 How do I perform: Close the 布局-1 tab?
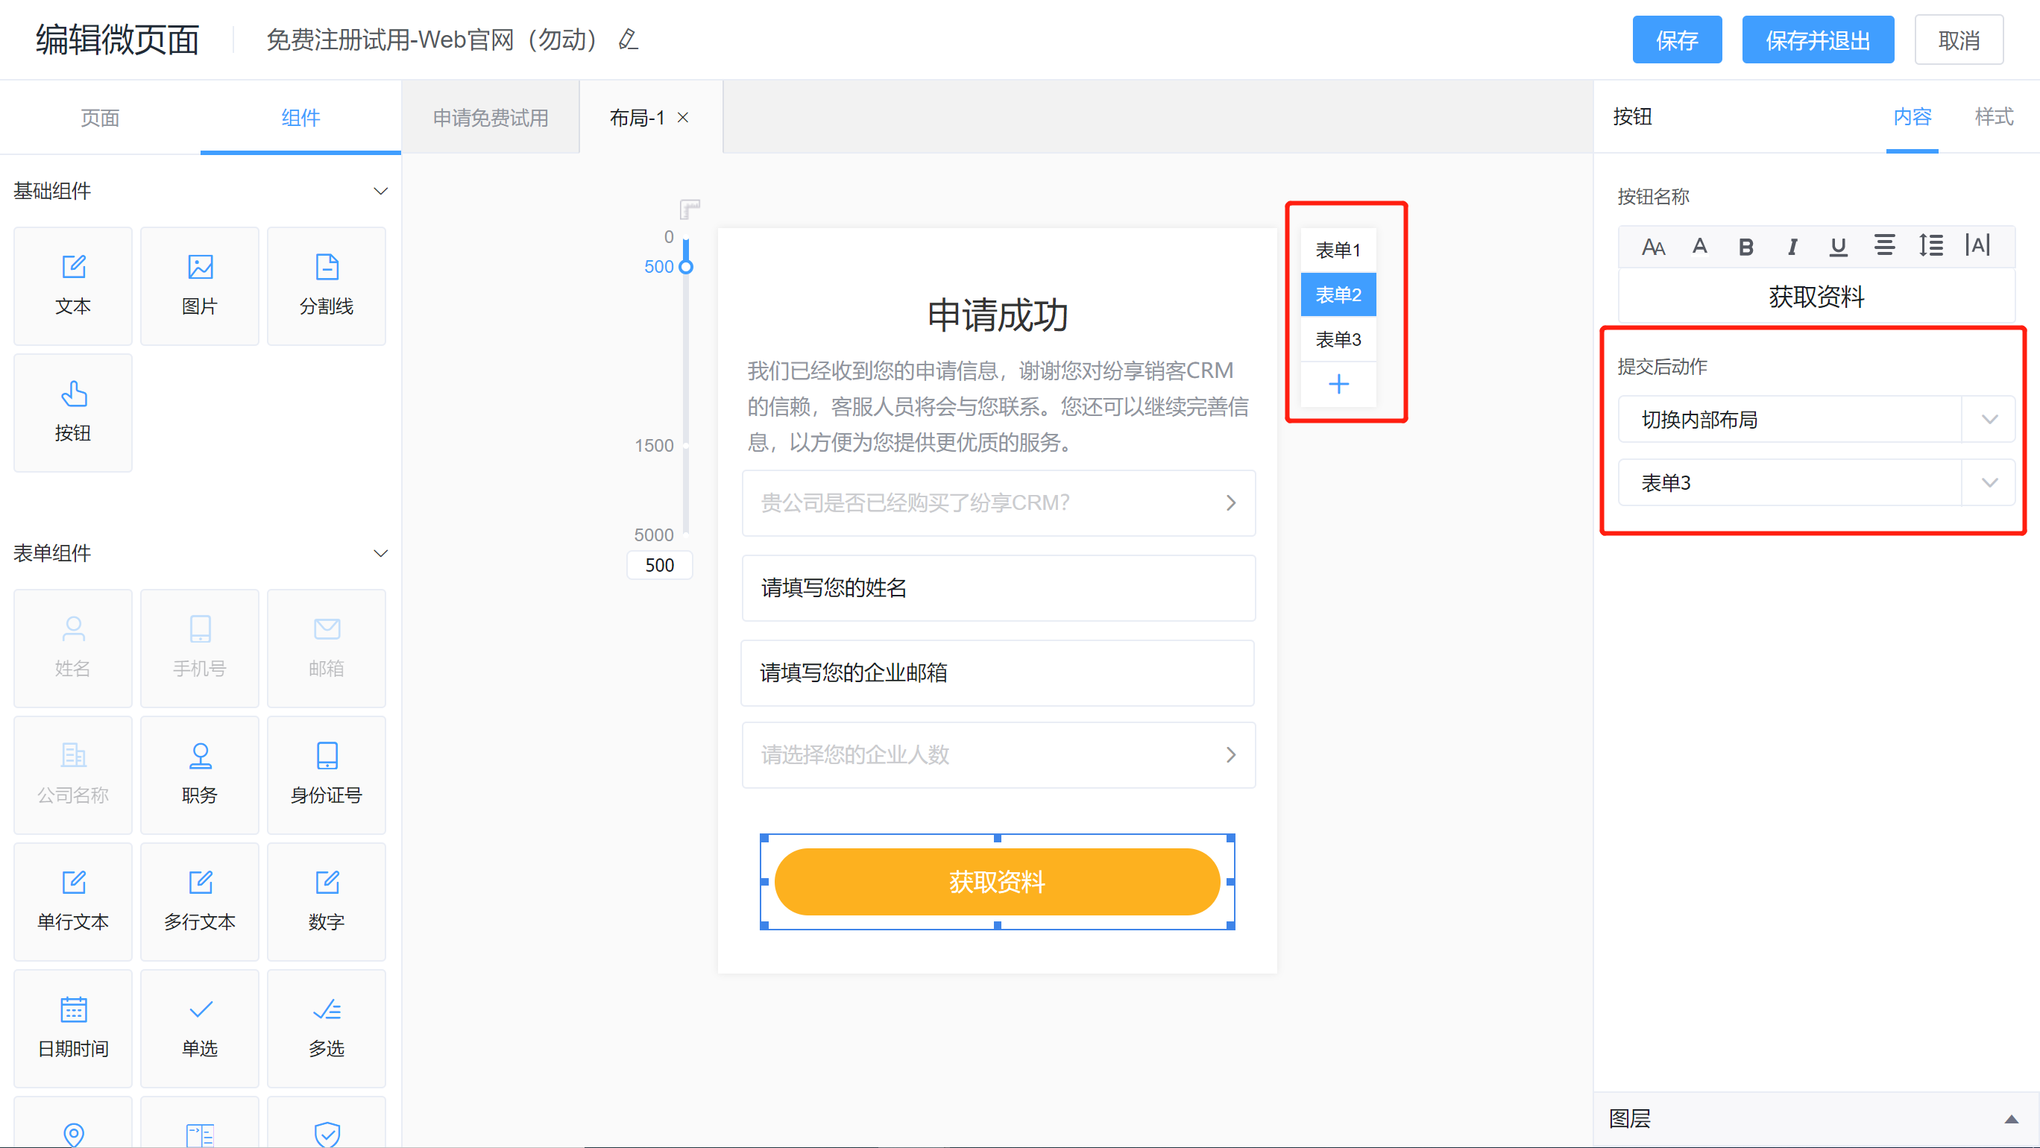pyautogui.click(x=683, y=118)
